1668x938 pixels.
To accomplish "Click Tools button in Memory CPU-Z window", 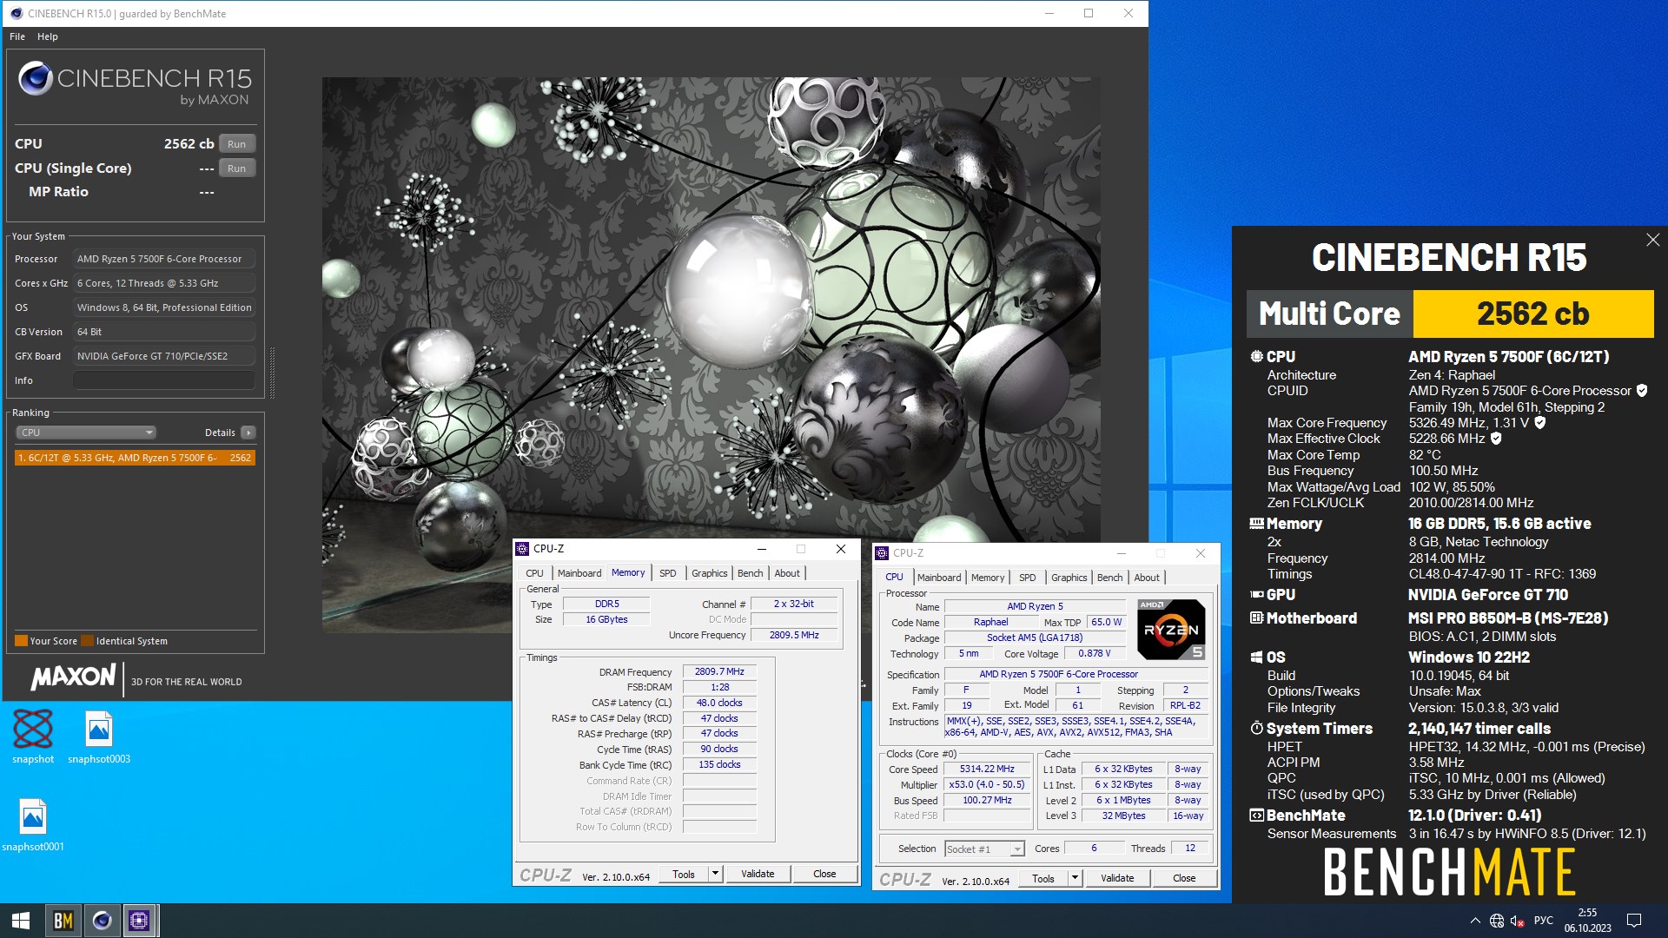I will coord(683,875).
